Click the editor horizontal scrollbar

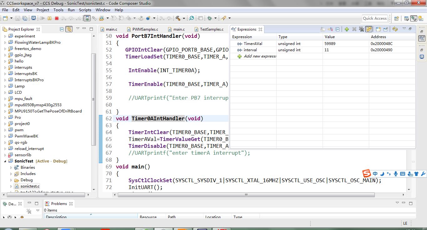pos(246,195)
